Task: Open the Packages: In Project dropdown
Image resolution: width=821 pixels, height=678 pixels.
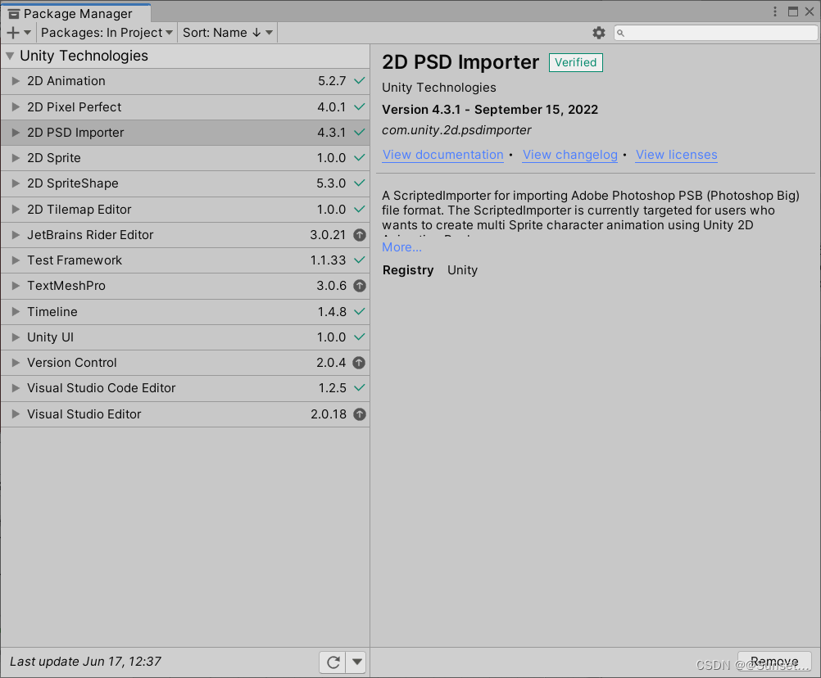Action: (107, 33)
